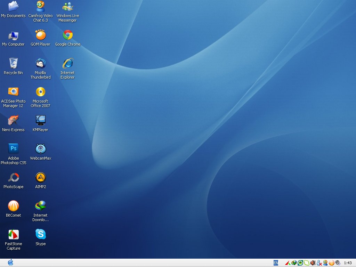Image resolution: width=356 pixels, height=267 pixels.
Task: Start BitComet
Action: click(13, 205)
